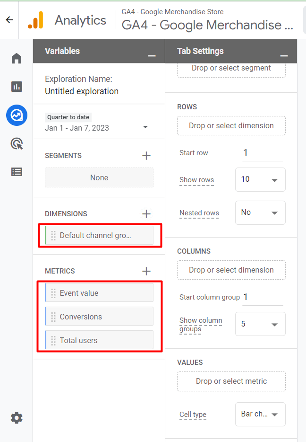Click the Start row input field
Image resolution: width=306 pixels, height=442 pixels.
pos(263,153)
